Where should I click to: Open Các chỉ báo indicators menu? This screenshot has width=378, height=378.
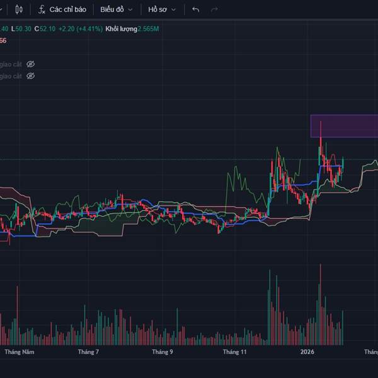(x=62, y=9)
